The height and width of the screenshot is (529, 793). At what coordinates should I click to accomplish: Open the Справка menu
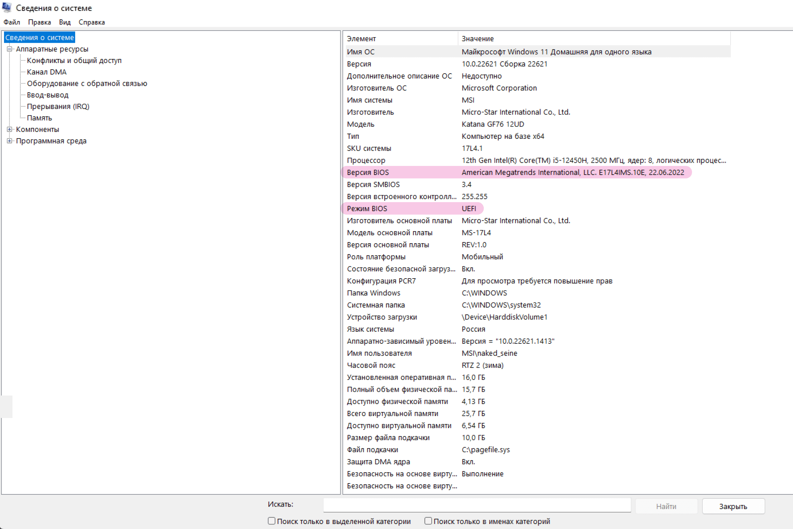tap(92, 22)
